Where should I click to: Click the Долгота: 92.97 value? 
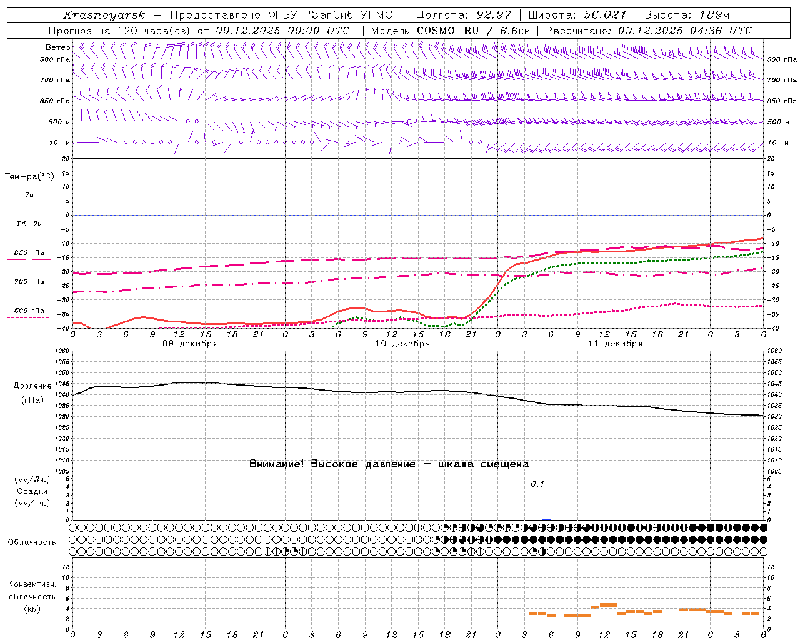[464, 15]
